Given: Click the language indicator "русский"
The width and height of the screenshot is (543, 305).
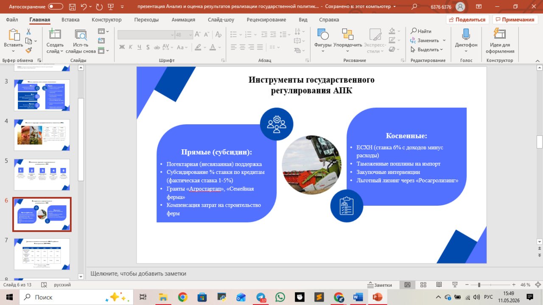Looking at the screenshot, I should coord(62,285).
